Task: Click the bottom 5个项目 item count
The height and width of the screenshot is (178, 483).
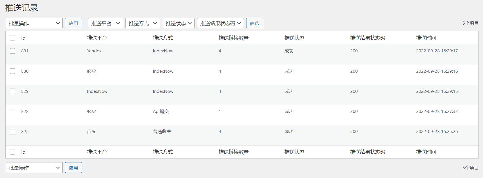Action: pyautogui.click(x=470, y=168)
